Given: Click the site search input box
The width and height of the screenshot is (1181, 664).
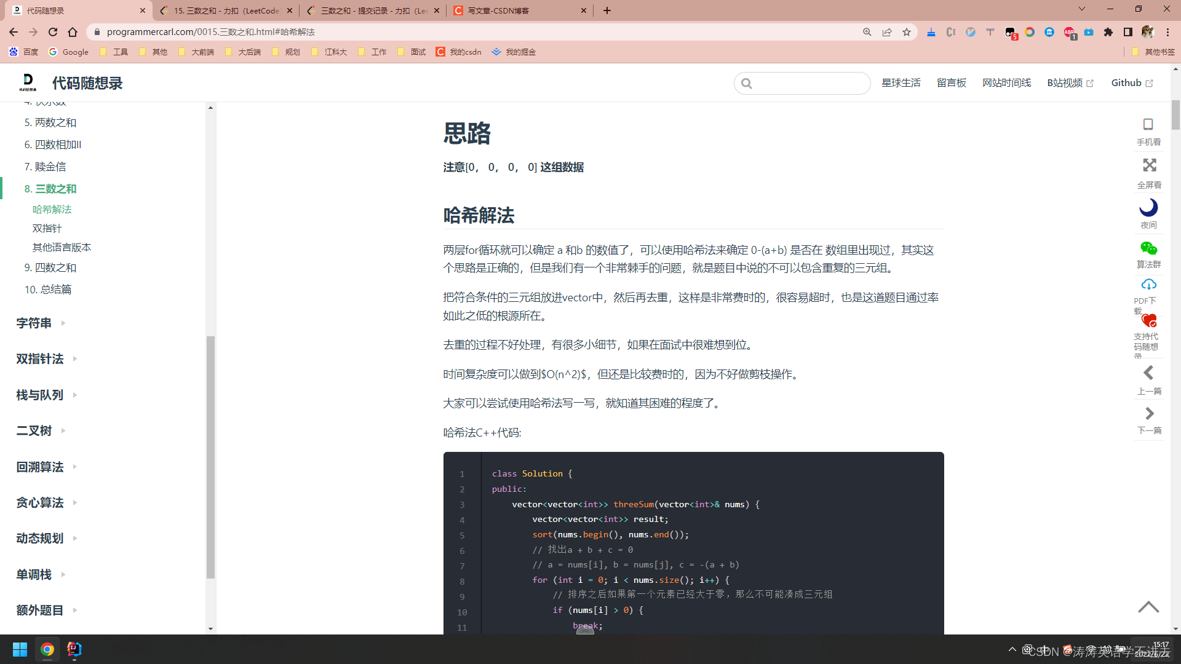Looking at the screenshot, I should coord(803,83).
